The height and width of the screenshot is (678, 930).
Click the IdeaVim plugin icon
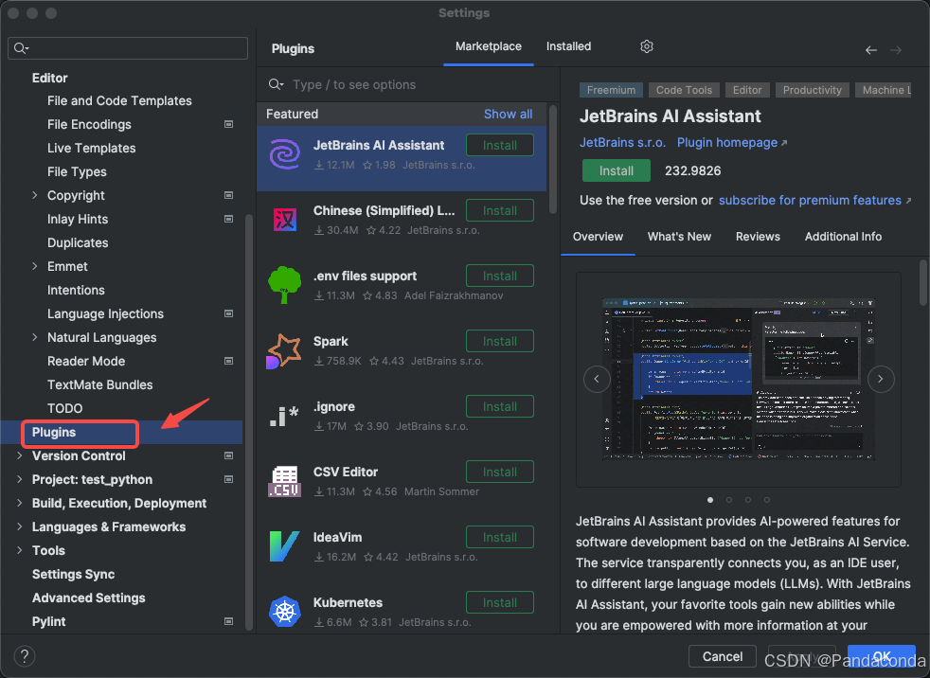point(285,546)
